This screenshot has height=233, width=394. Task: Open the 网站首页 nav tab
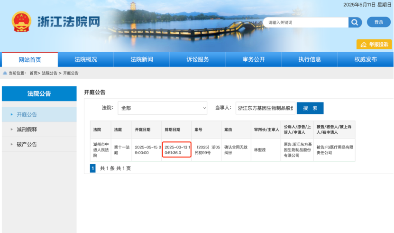[x=30, y=60]
